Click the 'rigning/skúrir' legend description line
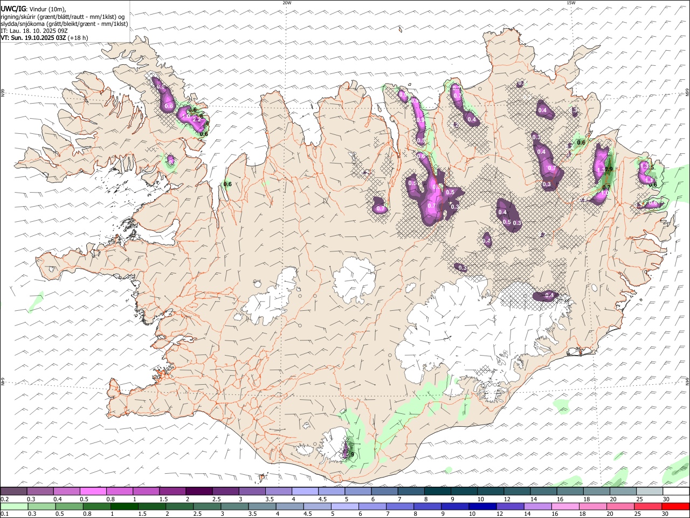The height and width of the screenshot is (518, 690). tap(63, 17)
